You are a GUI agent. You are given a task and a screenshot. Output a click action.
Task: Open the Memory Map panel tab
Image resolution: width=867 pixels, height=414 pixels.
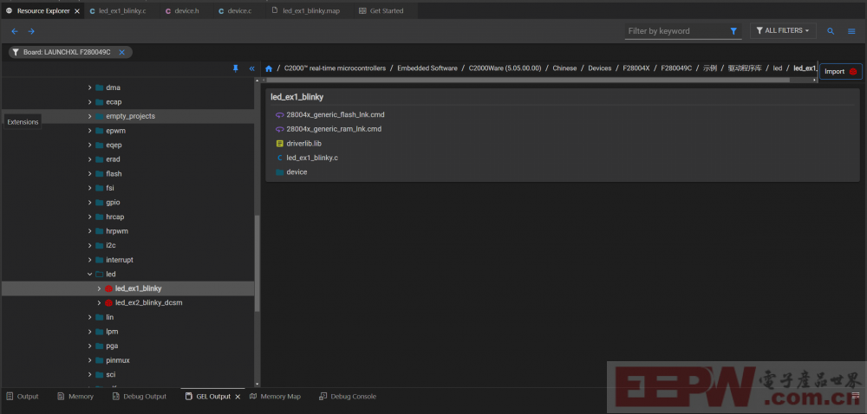pos(276,397)
